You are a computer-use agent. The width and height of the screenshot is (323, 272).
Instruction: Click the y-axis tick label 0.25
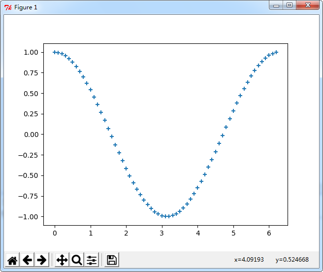31,114
